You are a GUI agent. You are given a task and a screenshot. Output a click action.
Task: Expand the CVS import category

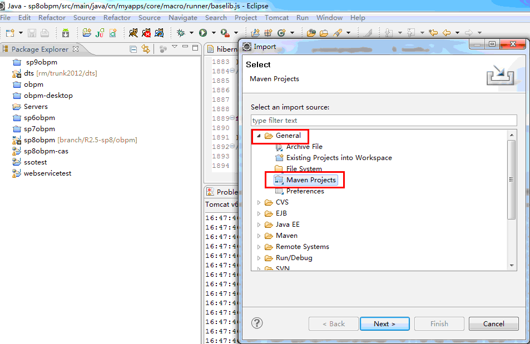tap(259, 202)
